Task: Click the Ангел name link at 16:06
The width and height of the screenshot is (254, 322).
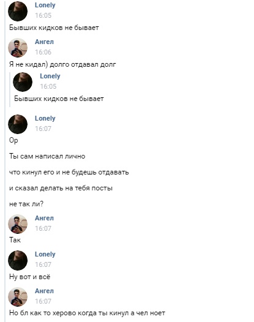Action: pyautogui.click(x=44, y=42)
